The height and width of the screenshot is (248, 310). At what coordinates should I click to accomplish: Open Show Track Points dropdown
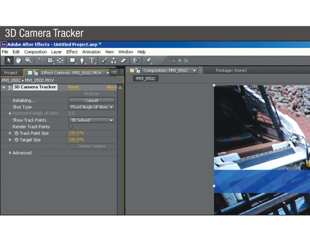coord(91,120)
